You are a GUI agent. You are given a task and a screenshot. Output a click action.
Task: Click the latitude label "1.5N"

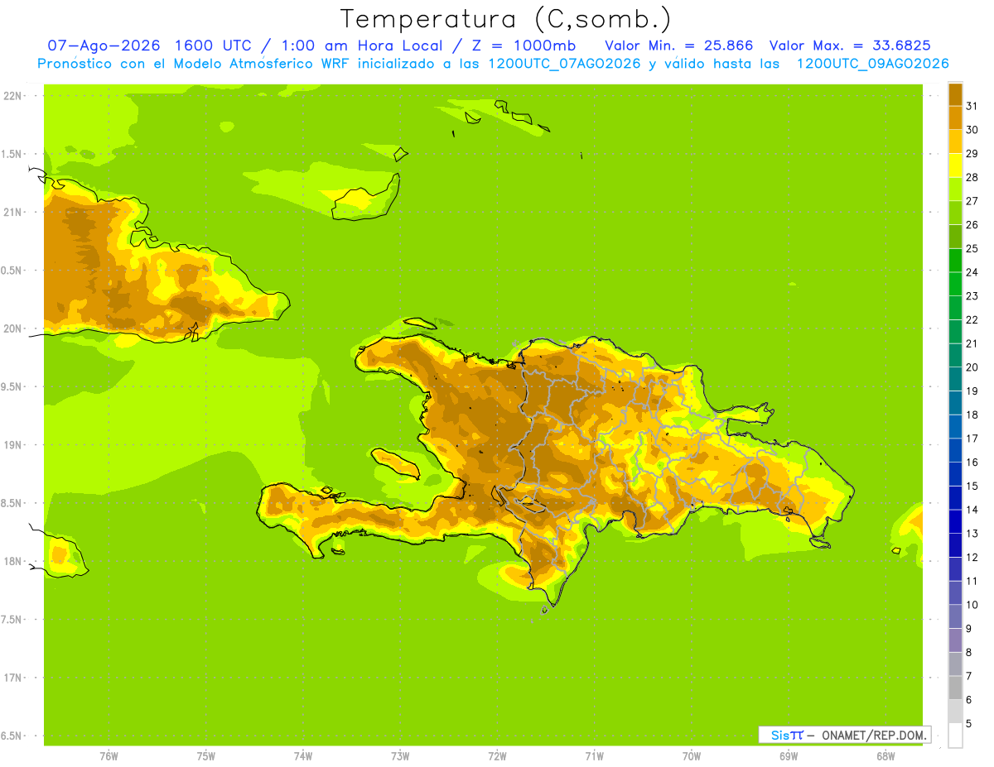click(12, 154)
